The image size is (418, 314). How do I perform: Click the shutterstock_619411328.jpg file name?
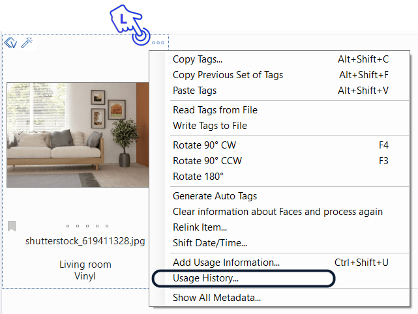click(x=85, y=241)
